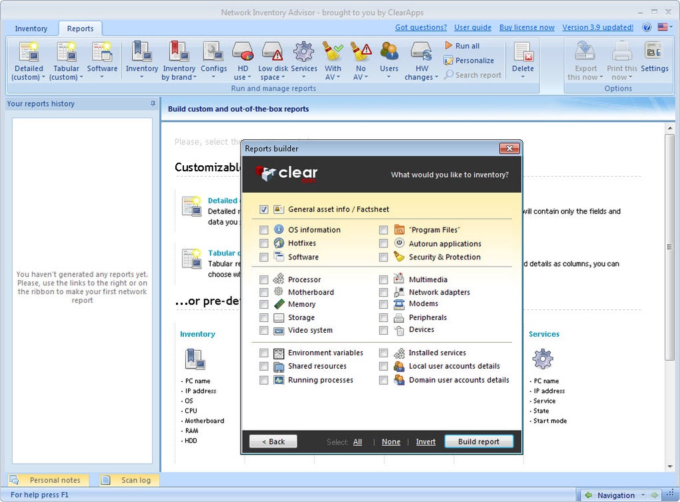This screenshot has height=502, width=680.
Task: Click Inventory computer icon in predefined reports
Action: (x=195, y=359)
